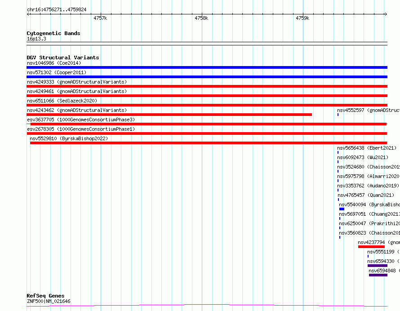Click the 4757k ruler label
Viewport: 400px width, 311px height.
(x=100, y=18)
